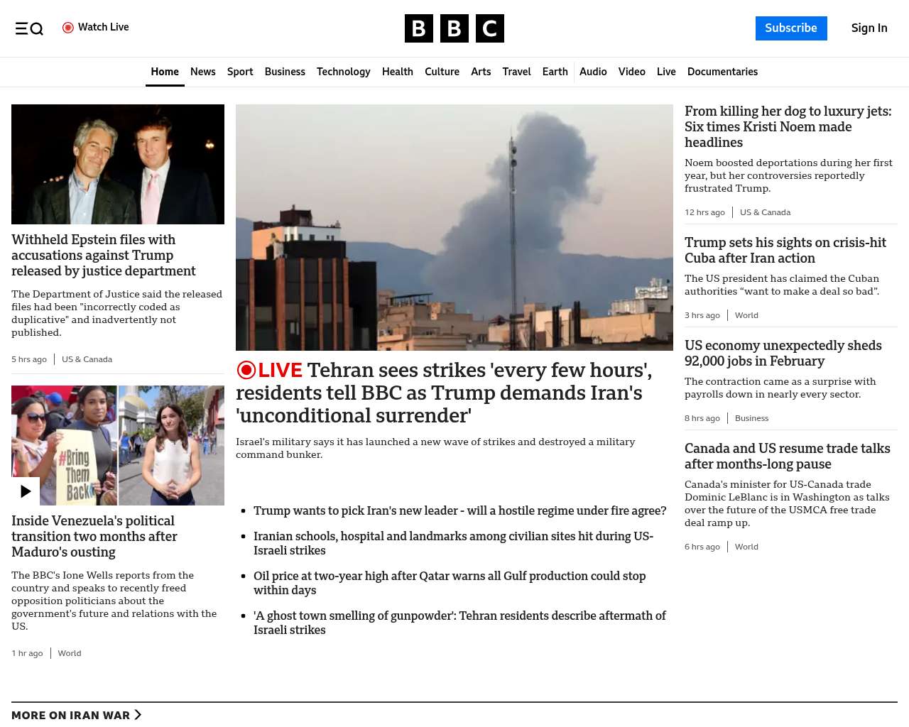Open the Epstein and Trump photo thumbnail
The image size is (909, 727).
tap(118, 164)
